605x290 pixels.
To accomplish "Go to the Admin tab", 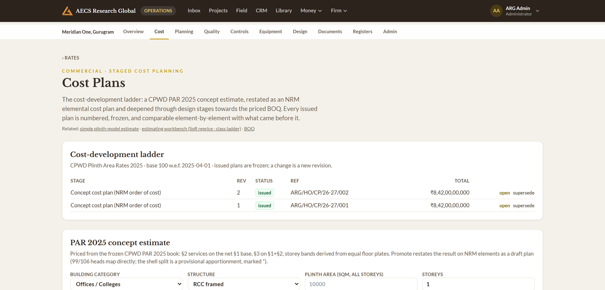I will point(390,32).
